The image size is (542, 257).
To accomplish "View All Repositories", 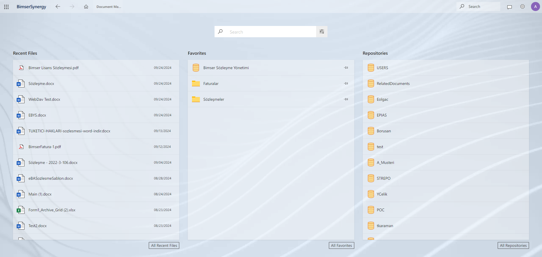I will pyautogui.click(x=513, y=245).
